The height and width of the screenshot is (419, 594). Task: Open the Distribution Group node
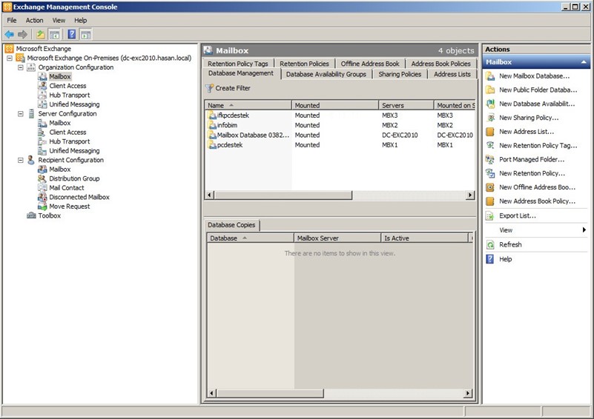tap(74, 178)
